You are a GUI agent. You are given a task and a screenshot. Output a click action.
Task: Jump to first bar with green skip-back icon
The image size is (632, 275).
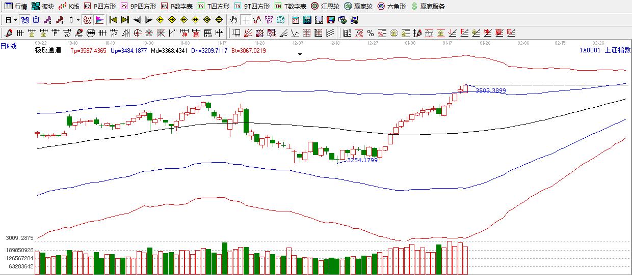[113, 20]
